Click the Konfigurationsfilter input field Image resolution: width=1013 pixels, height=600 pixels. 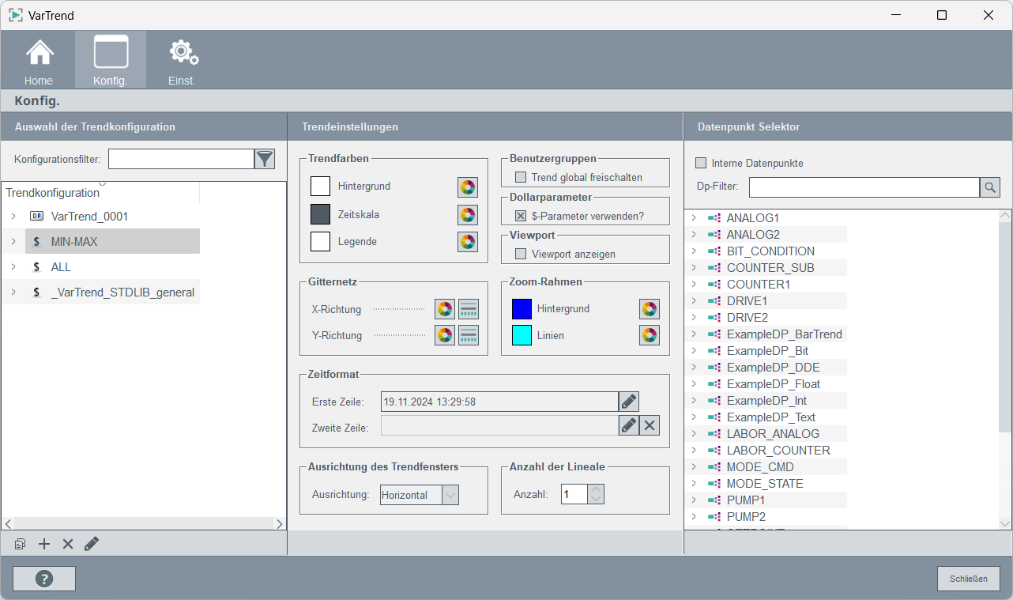tap(181, 159)
